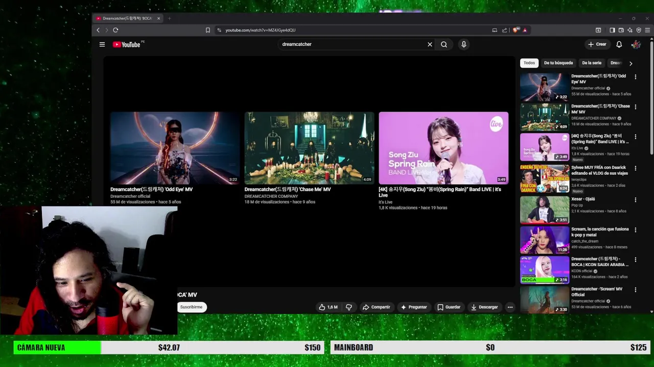Viewport: 654px width, 367px height.
Task: Click the Guardar button
Action: [x=449, y=307]
